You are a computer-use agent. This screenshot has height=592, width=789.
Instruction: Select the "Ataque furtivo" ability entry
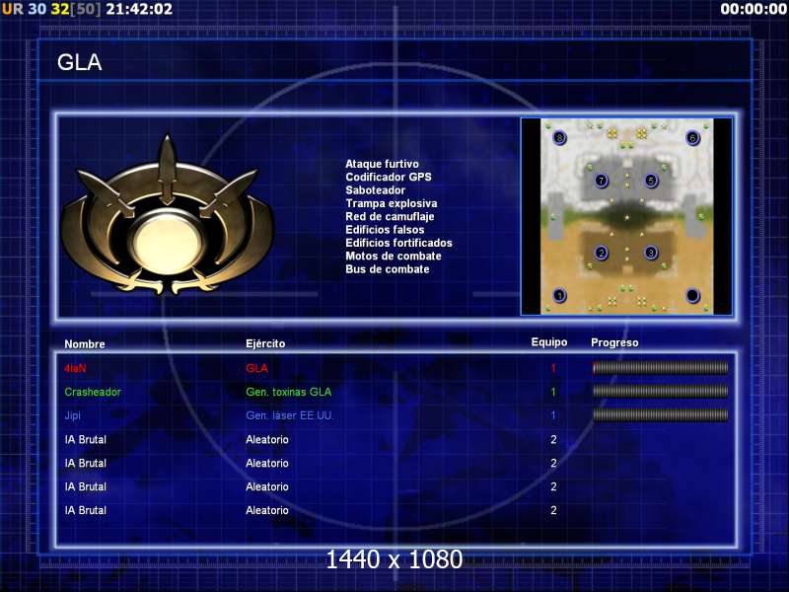382,164
